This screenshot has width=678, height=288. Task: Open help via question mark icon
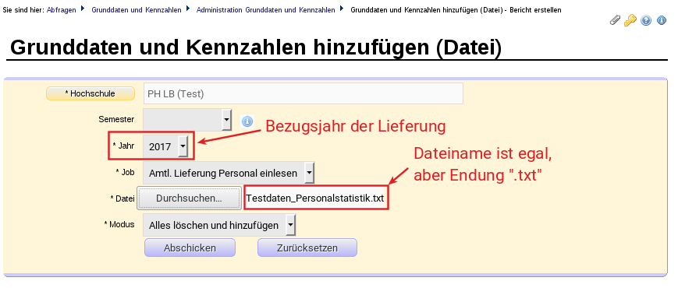click(646, 20)
